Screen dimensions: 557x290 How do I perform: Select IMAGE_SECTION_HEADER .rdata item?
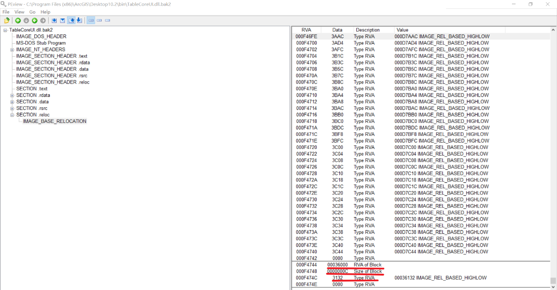[x=53, y=62]
